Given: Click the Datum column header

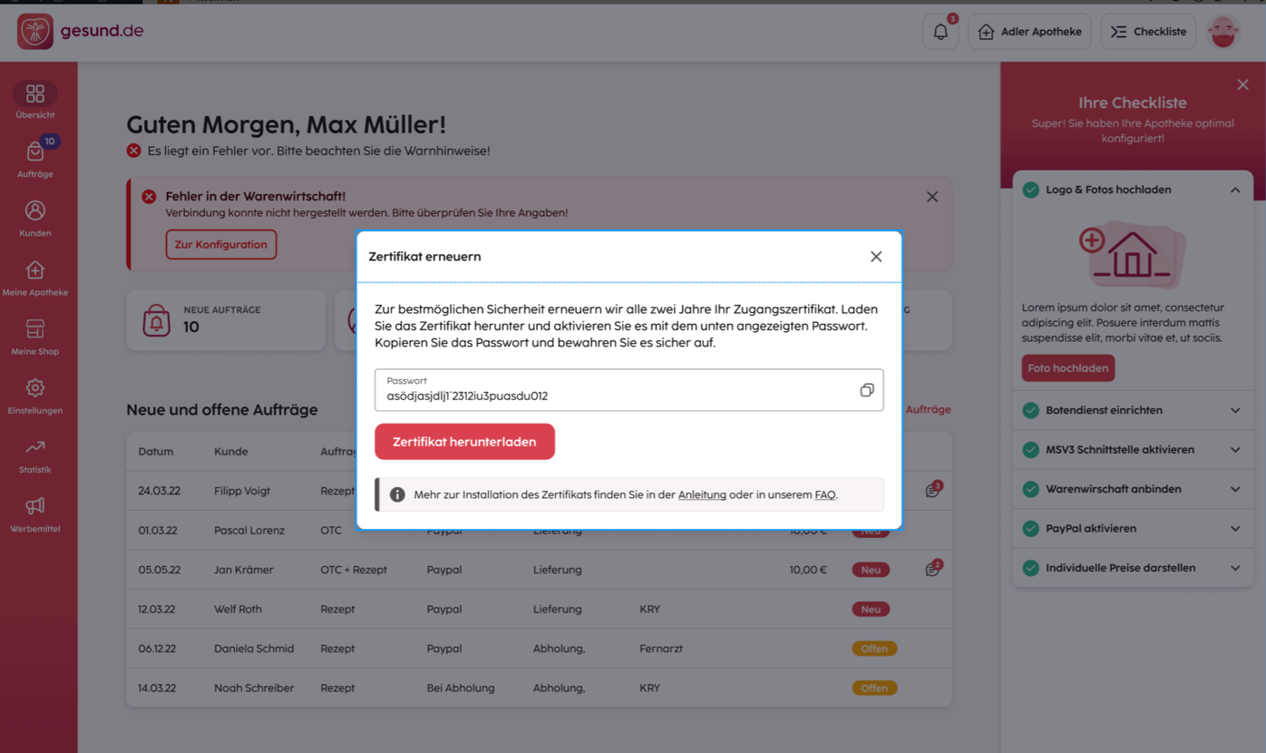Looking at the screenshot, I should coord(156,451).
